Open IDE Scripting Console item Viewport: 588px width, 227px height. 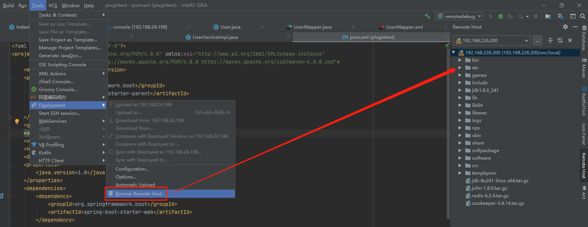62,64
